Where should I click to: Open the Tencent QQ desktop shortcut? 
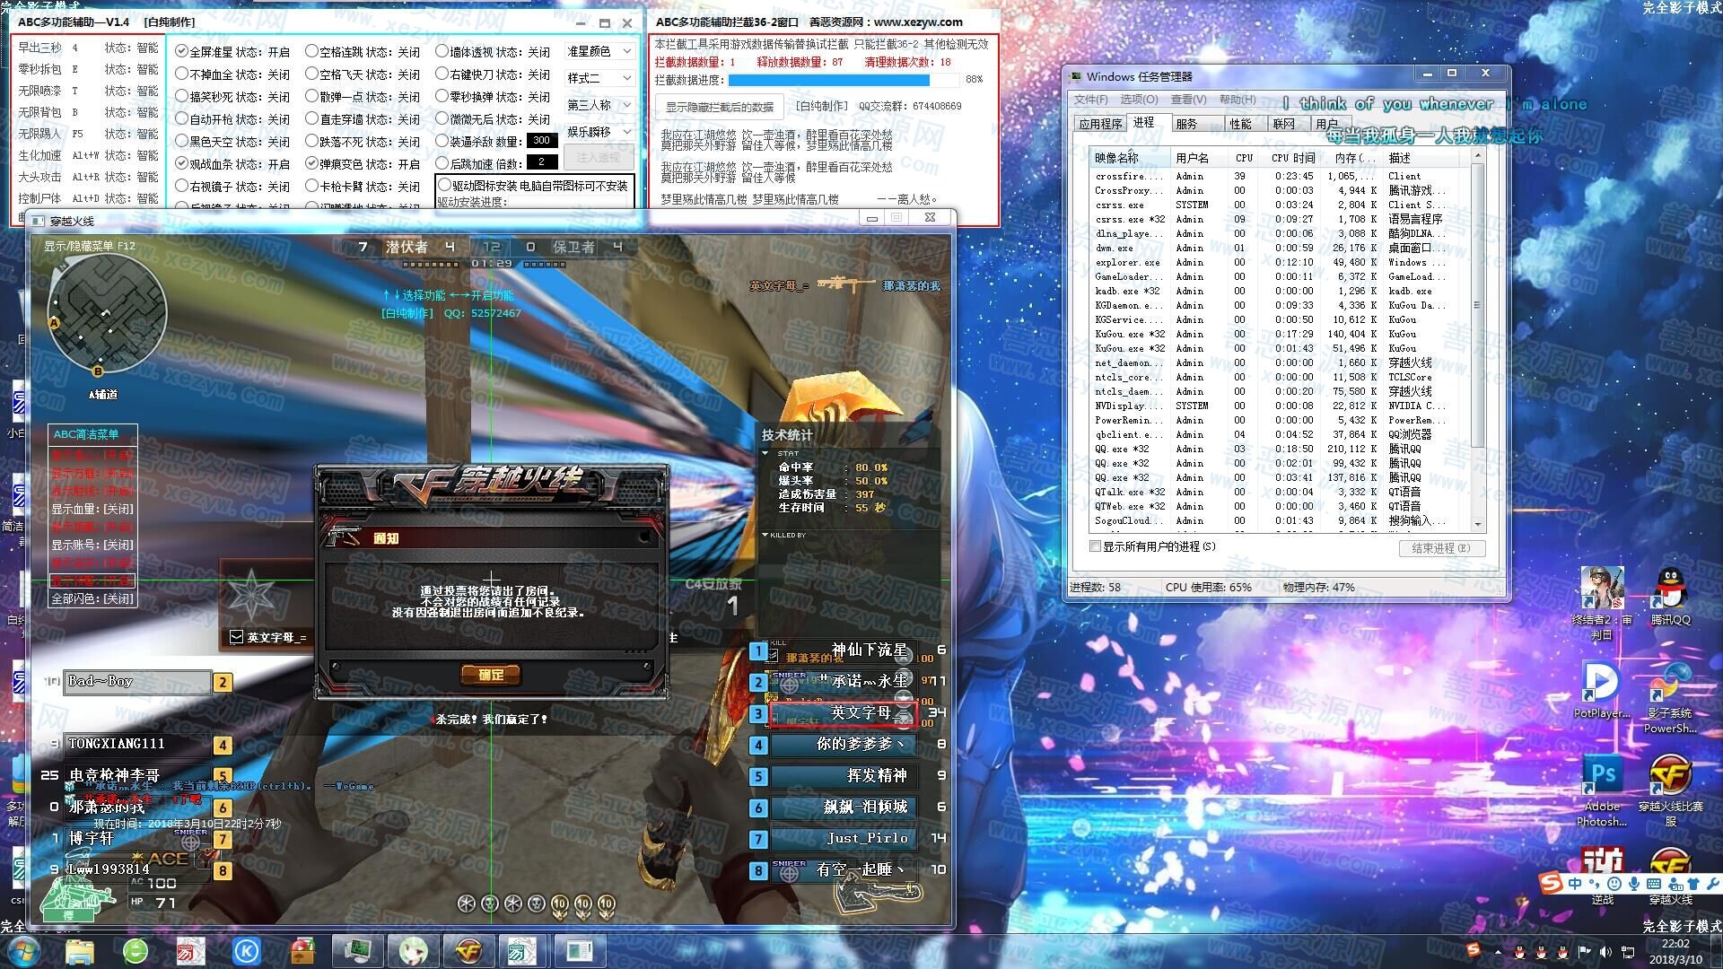click(x=1669, y=589)
